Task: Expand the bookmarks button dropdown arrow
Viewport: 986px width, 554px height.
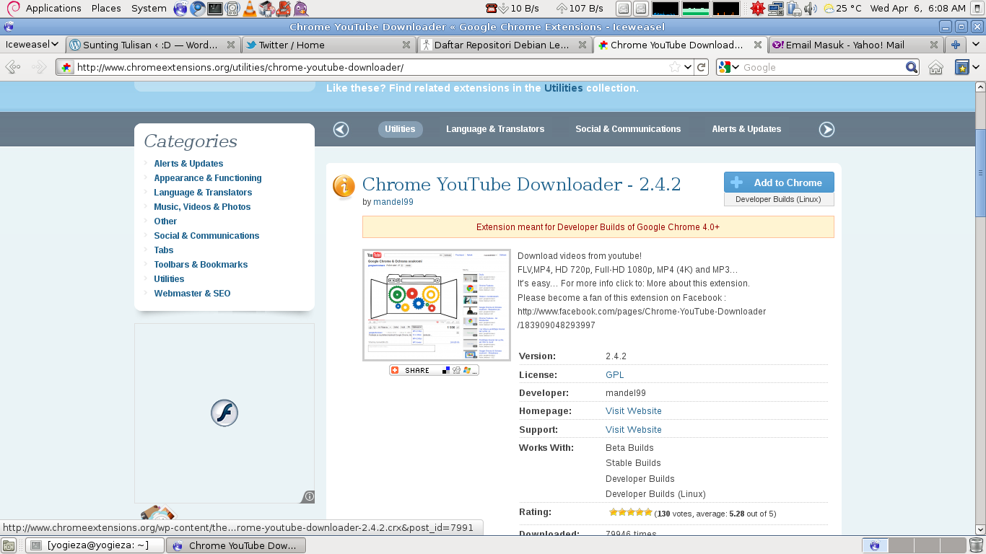Action: tap(976, 67)
